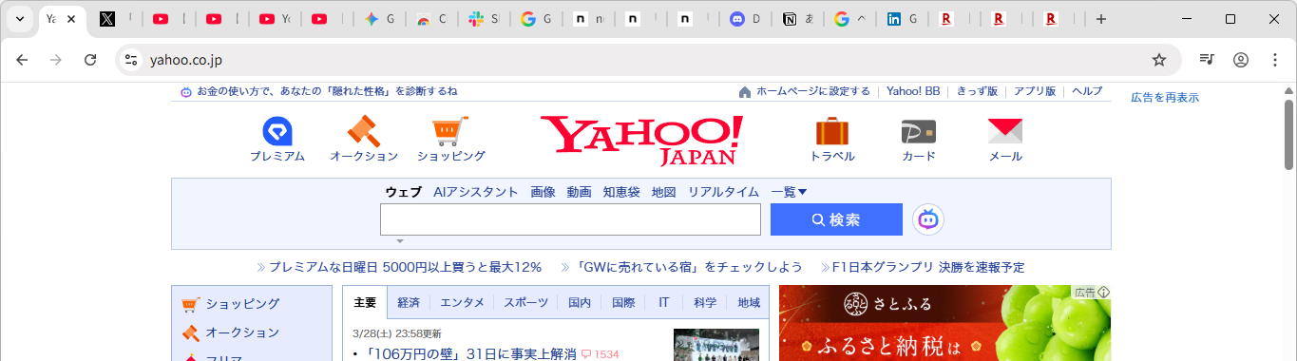
Task: Select the スポーツ news tab
Action: pos(525,303)
